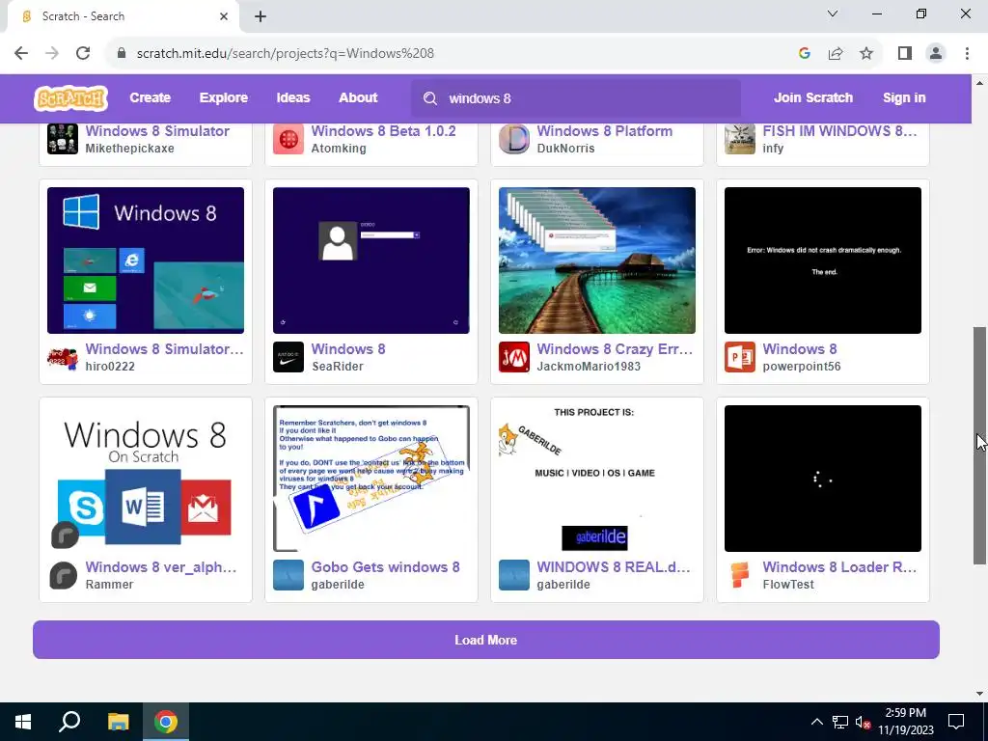This screenshot has width=988, height=741.
Task: View site information lock icon
Action: pyautogui.click(x=122, y=54)
